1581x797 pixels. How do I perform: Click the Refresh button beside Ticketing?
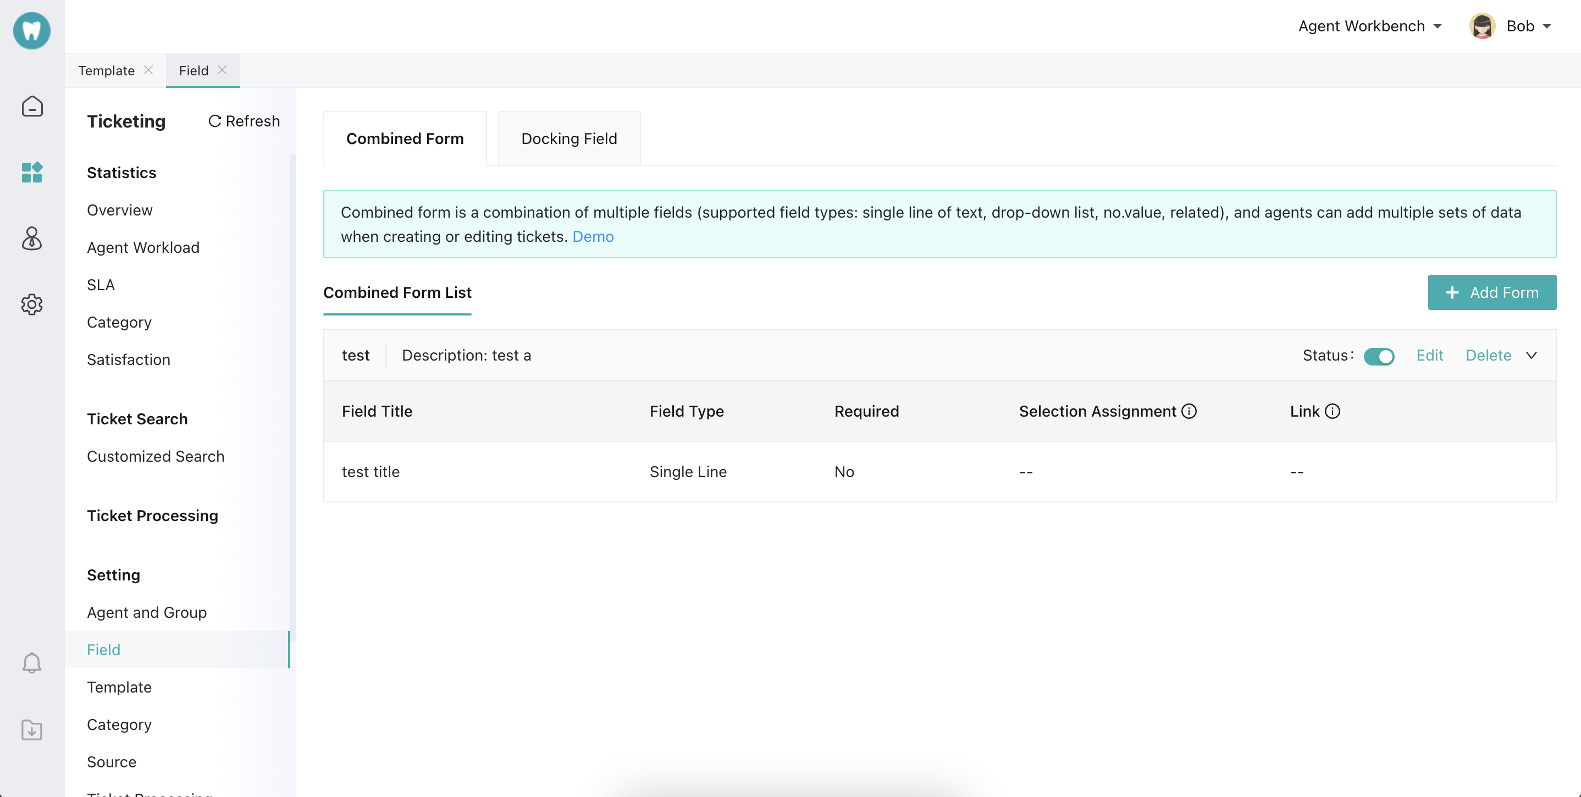pos(244,121)
